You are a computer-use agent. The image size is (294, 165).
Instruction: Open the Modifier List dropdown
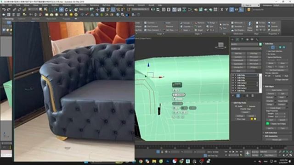click(246, 49)
